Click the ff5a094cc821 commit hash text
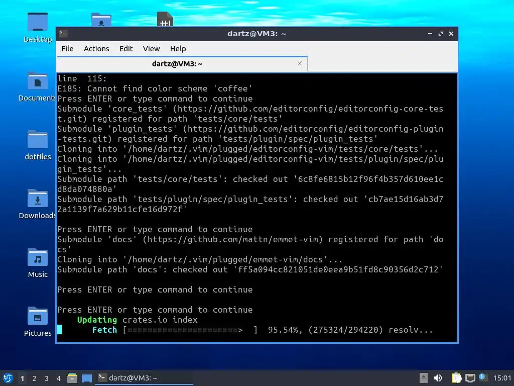 coord(338,269)
